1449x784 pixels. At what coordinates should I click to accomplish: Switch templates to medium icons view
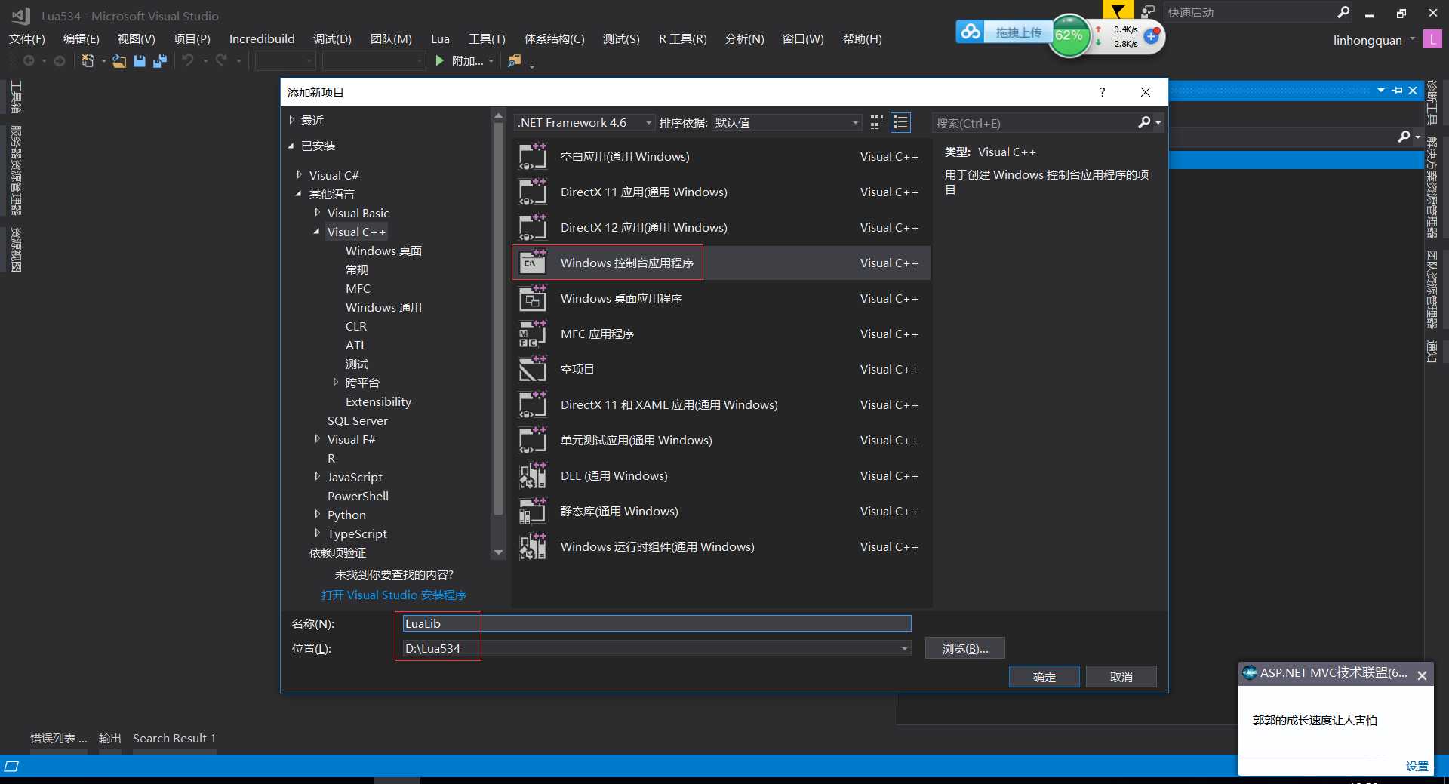tap(876, 122)
